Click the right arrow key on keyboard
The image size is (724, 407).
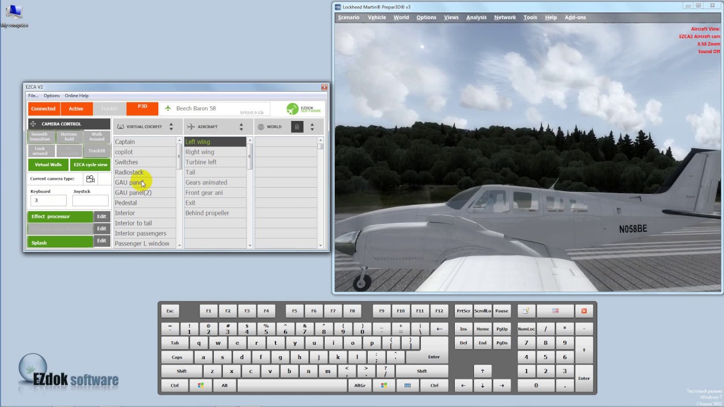tap(502, 386)
